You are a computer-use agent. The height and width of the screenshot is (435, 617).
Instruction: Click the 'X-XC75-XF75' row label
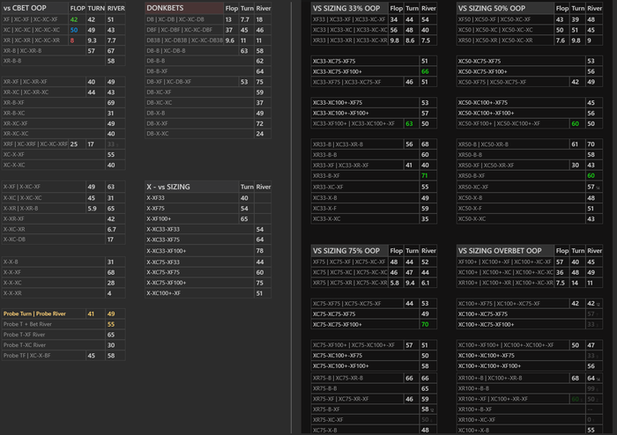pyautogui.click(x=163, y=272)
